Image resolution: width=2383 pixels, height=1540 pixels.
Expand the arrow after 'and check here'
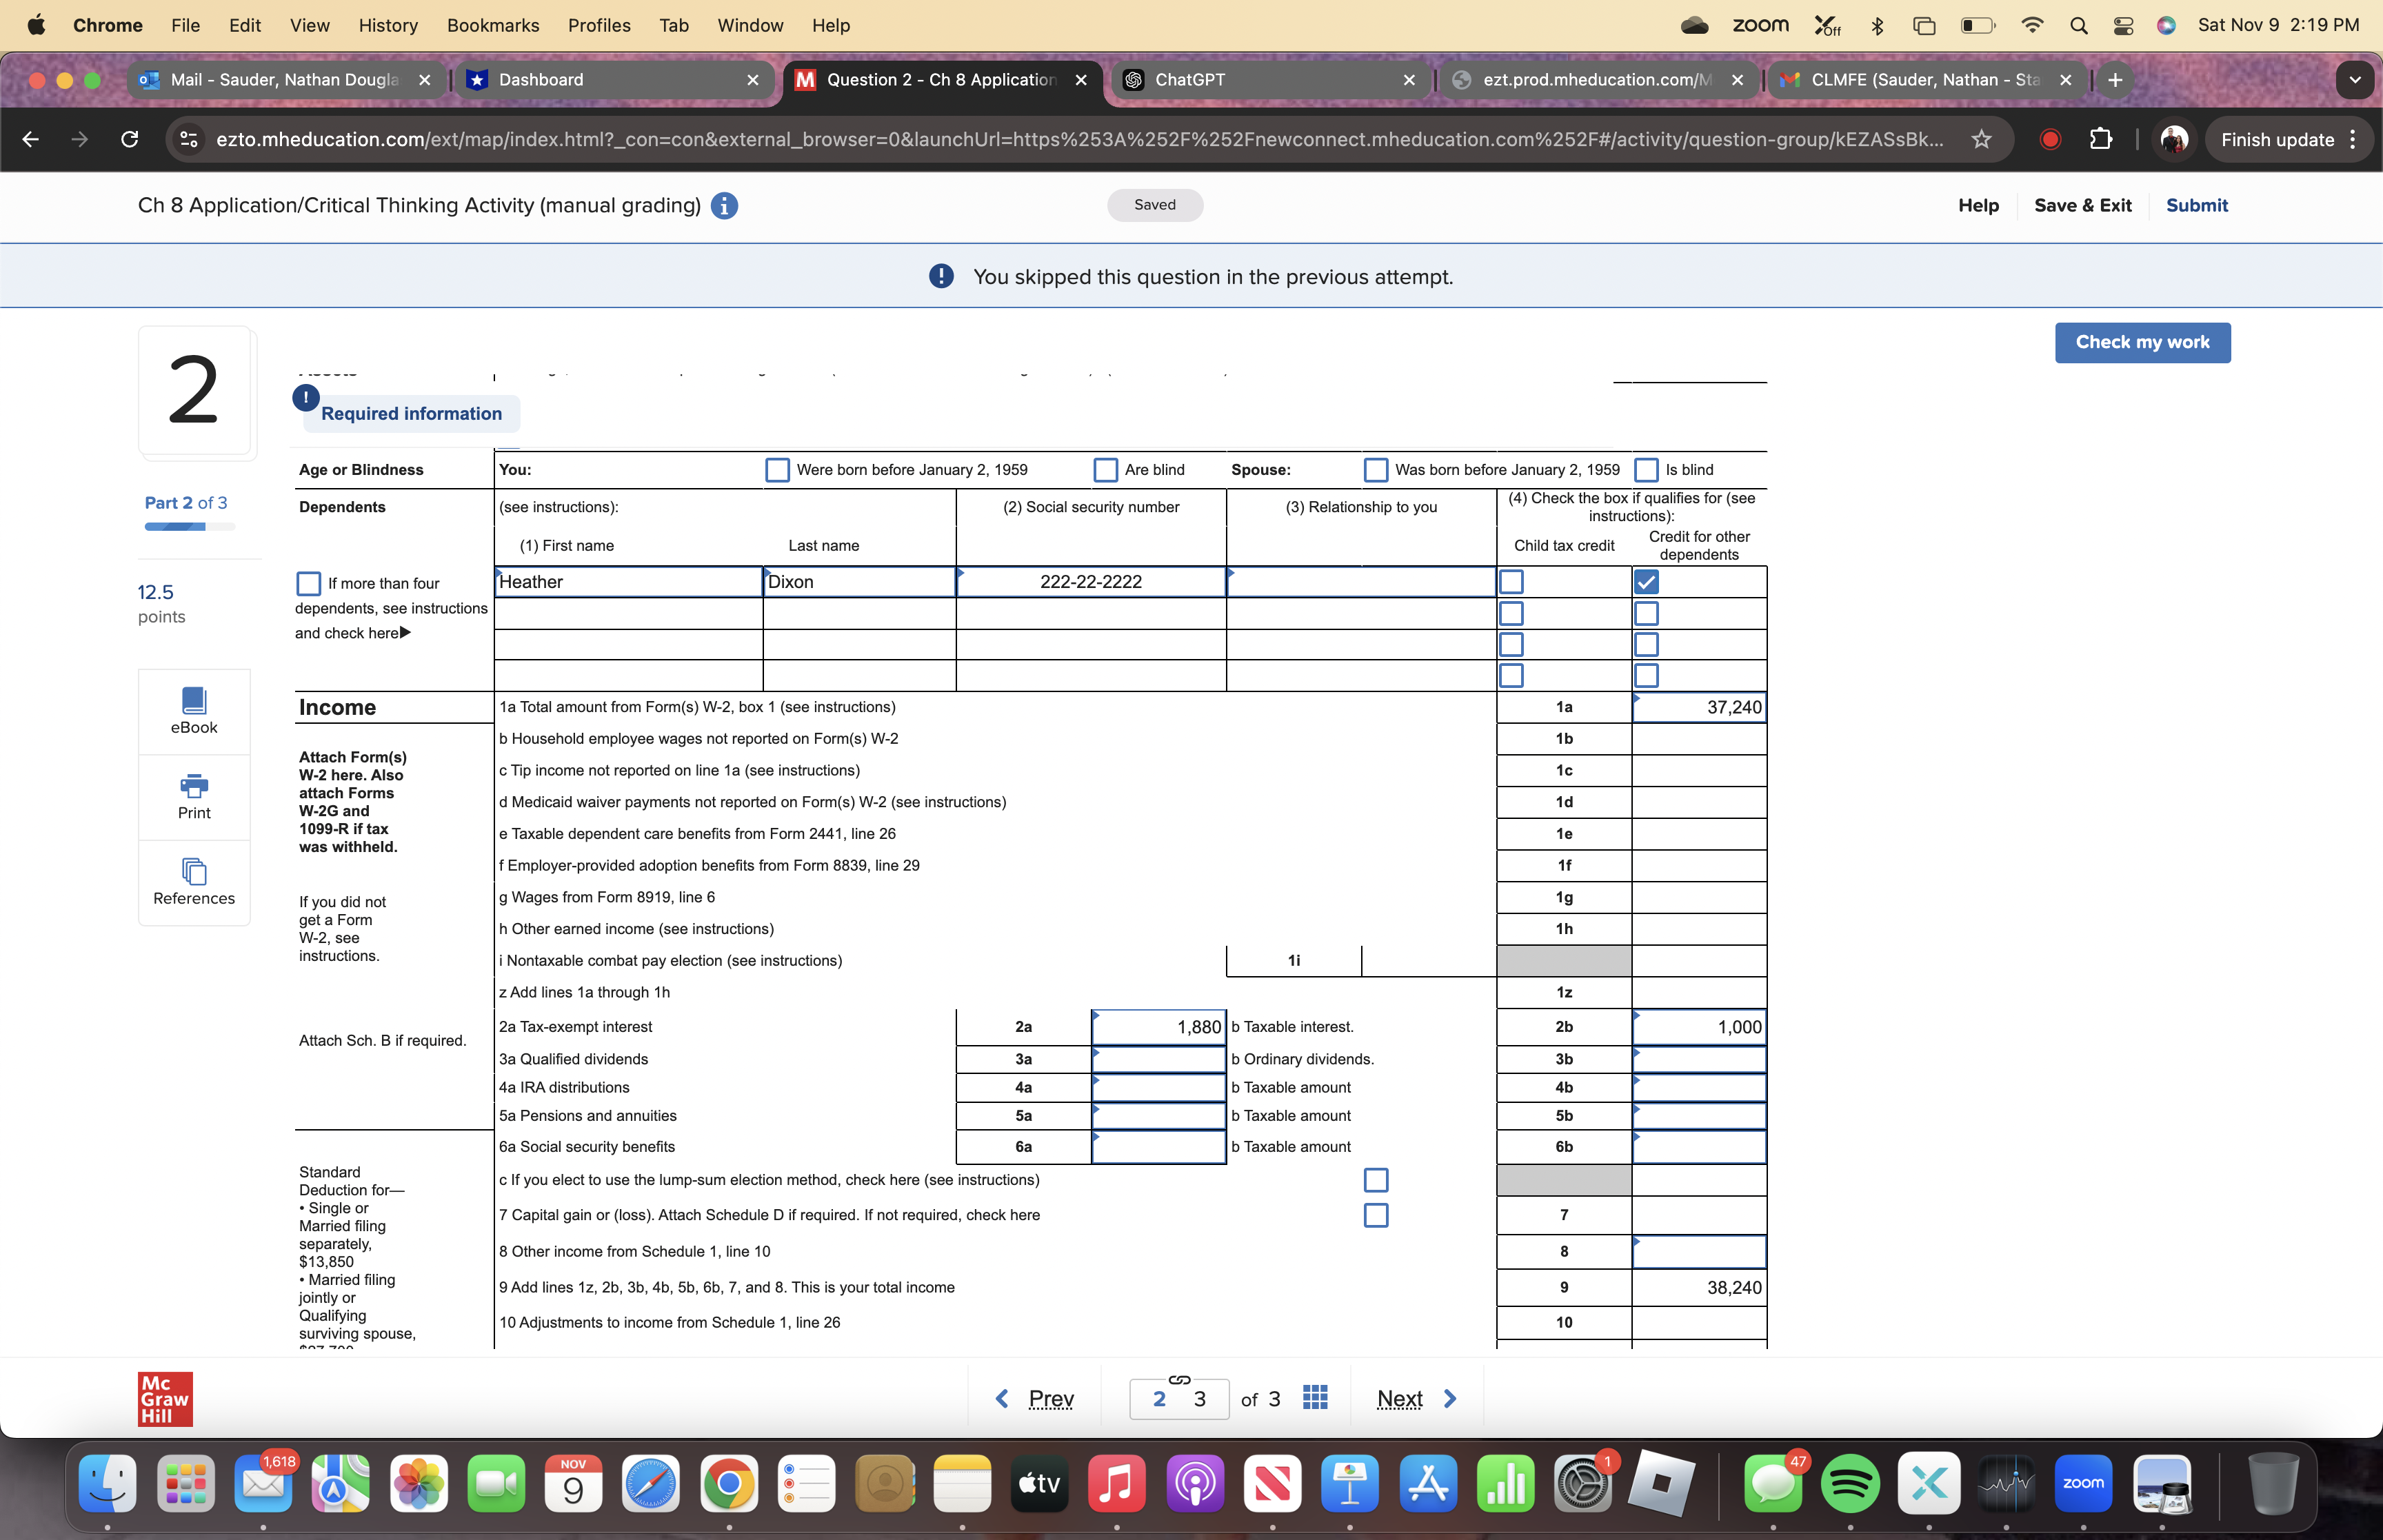point(404,632)
